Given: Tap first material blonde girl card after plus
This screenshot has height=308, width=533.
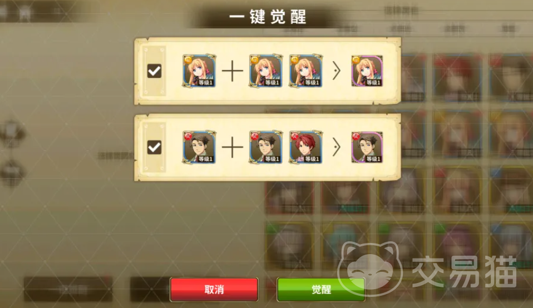Looking at the screenshot, I should [266, 71].
